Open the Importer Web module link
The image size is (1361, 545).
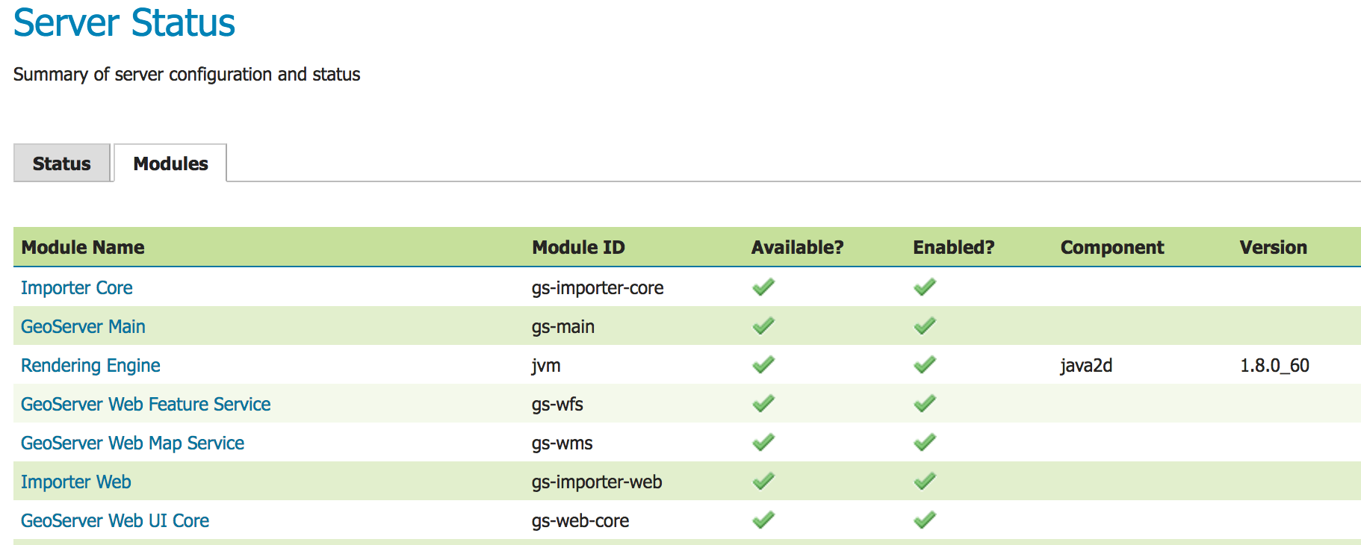[76, 482]
